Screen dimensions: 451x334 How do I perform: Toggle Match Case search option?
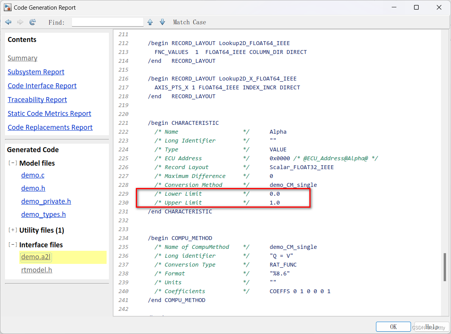coord(190,22)
